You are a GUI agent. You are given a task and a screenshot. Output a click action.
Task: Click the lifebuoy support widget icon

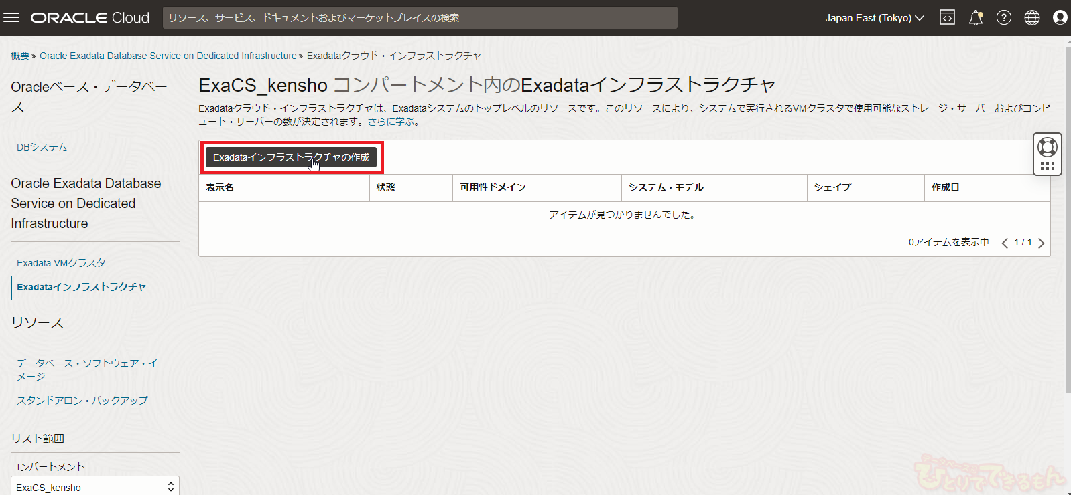click(1047, 146)
